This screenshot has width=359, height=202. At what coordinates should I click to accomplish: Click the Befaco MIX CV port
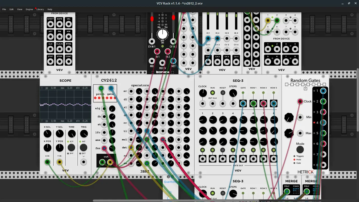(162, 63)
